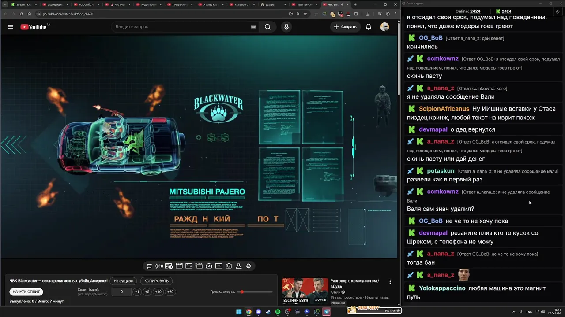Switch to the РОССИЙСК tab
The width and height of the screenshot is (565, 317).
(86, 4)
